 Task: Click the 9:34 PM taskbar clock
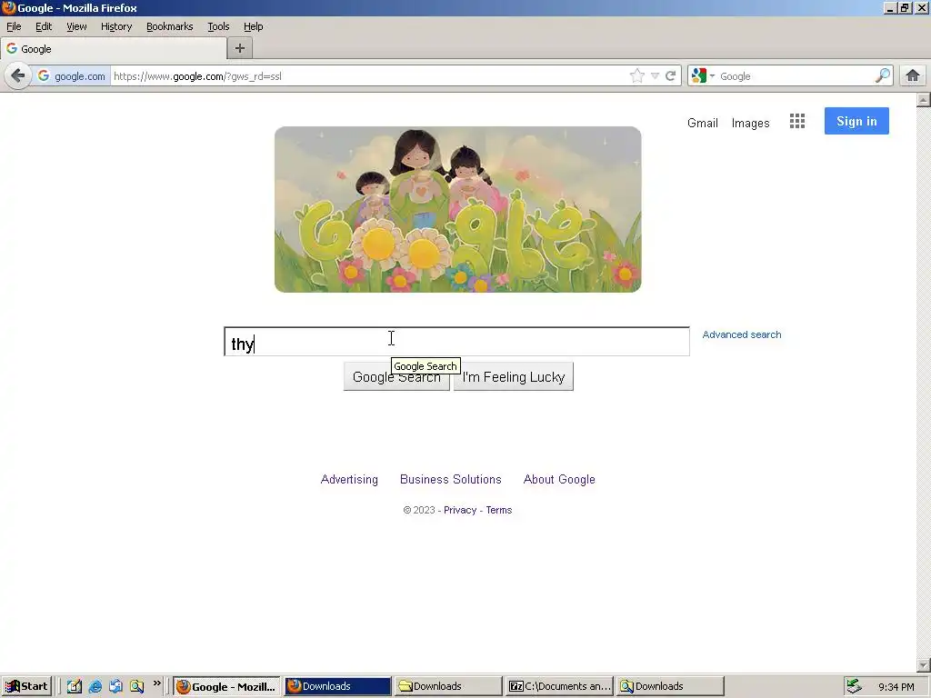(x=896, y=687)
